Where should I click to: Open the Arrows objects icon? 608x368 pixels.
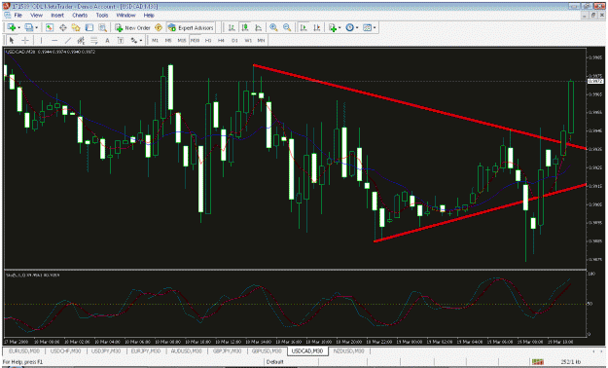134,40
